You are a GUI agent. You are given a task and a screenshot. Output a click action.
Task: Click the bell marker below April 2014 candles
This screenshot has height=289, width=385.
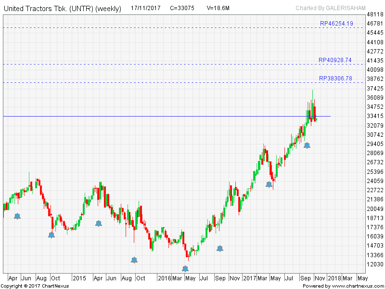pos(17,216)
